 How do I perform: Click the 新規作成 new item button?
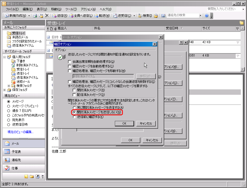(x=16, y=16)
